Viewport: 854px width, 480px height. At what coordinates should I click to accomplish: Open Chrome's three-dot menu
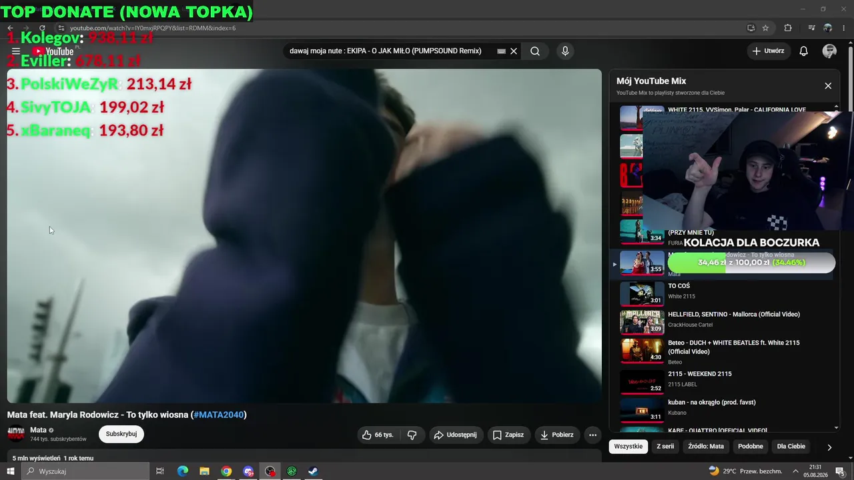tap(845, 28)
